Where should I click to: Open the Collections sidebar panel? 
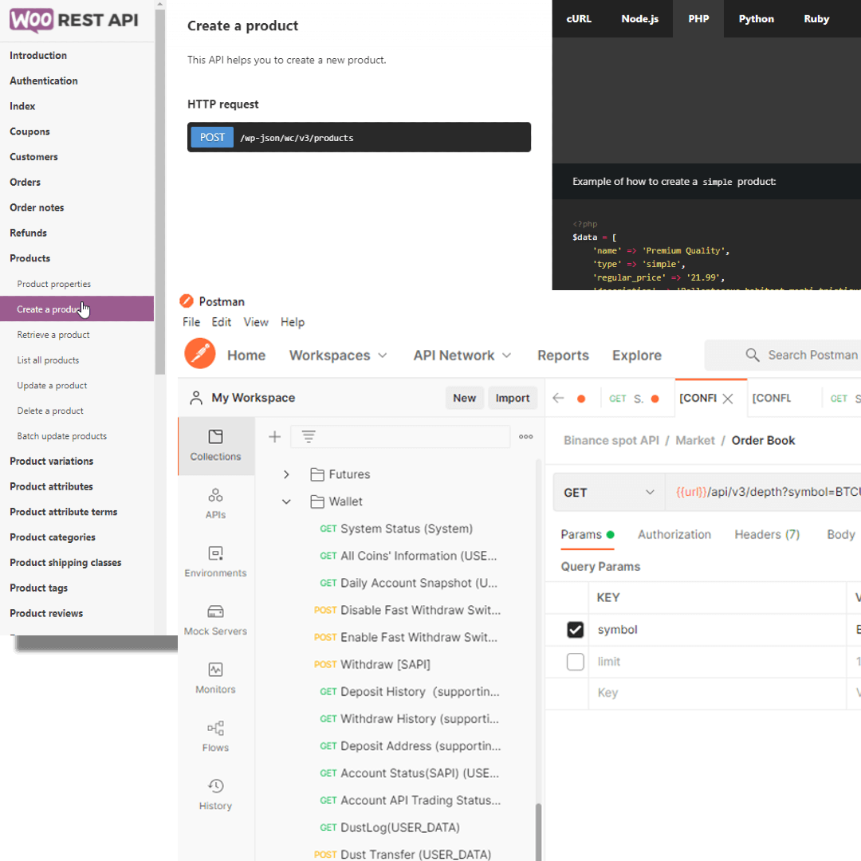pyautogui.click(x=215, y=446)
